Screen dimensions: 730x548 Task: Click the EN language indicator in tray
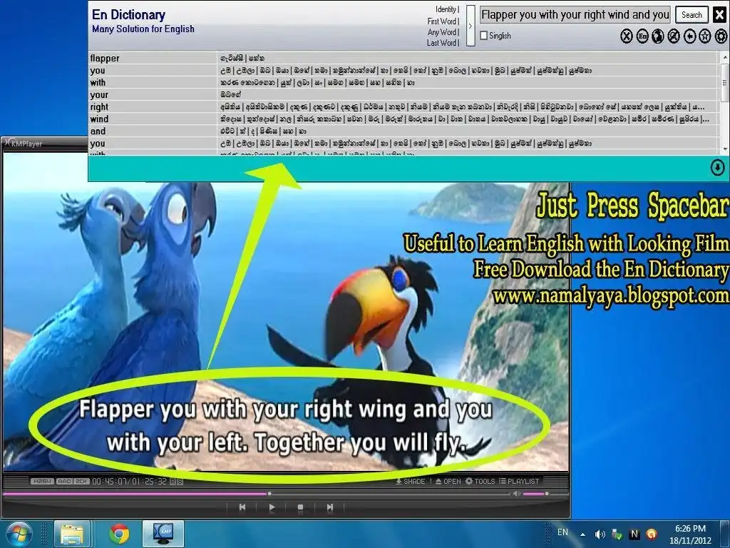(x=562, y=532)
